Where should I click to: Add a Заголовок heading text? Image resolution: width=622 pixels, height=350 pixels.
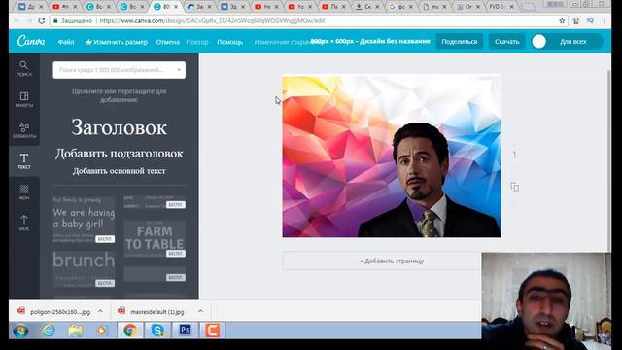click(119, 127)
